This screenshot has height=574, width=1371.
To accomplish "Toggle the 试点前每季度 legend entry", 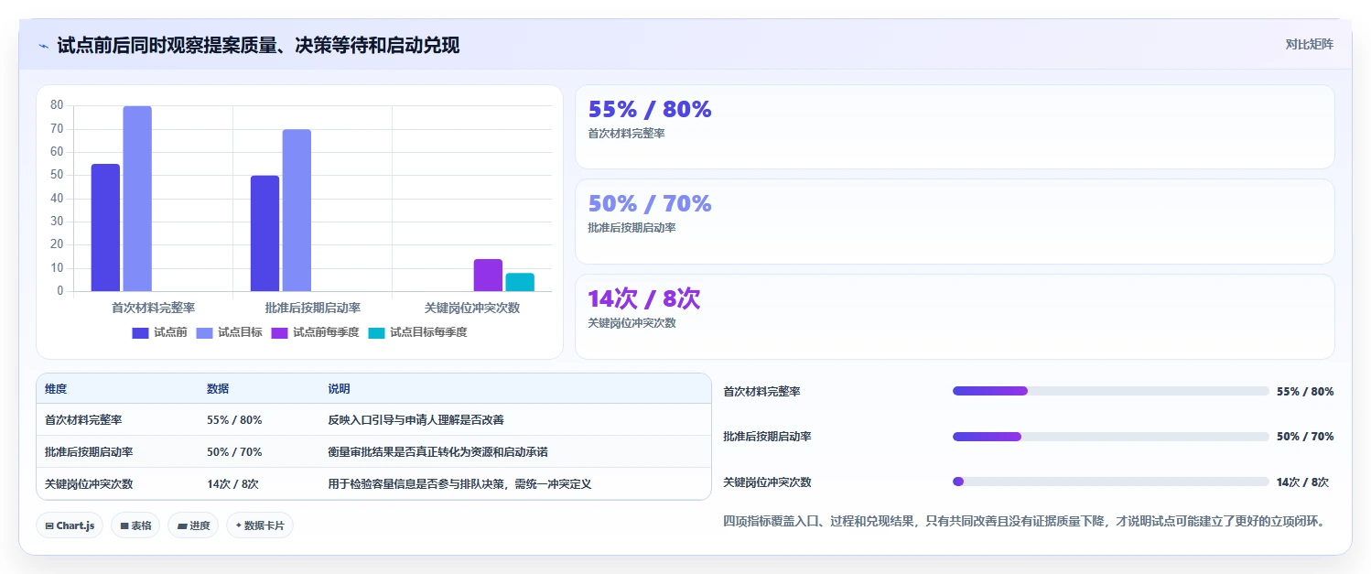I will (315, 332).
